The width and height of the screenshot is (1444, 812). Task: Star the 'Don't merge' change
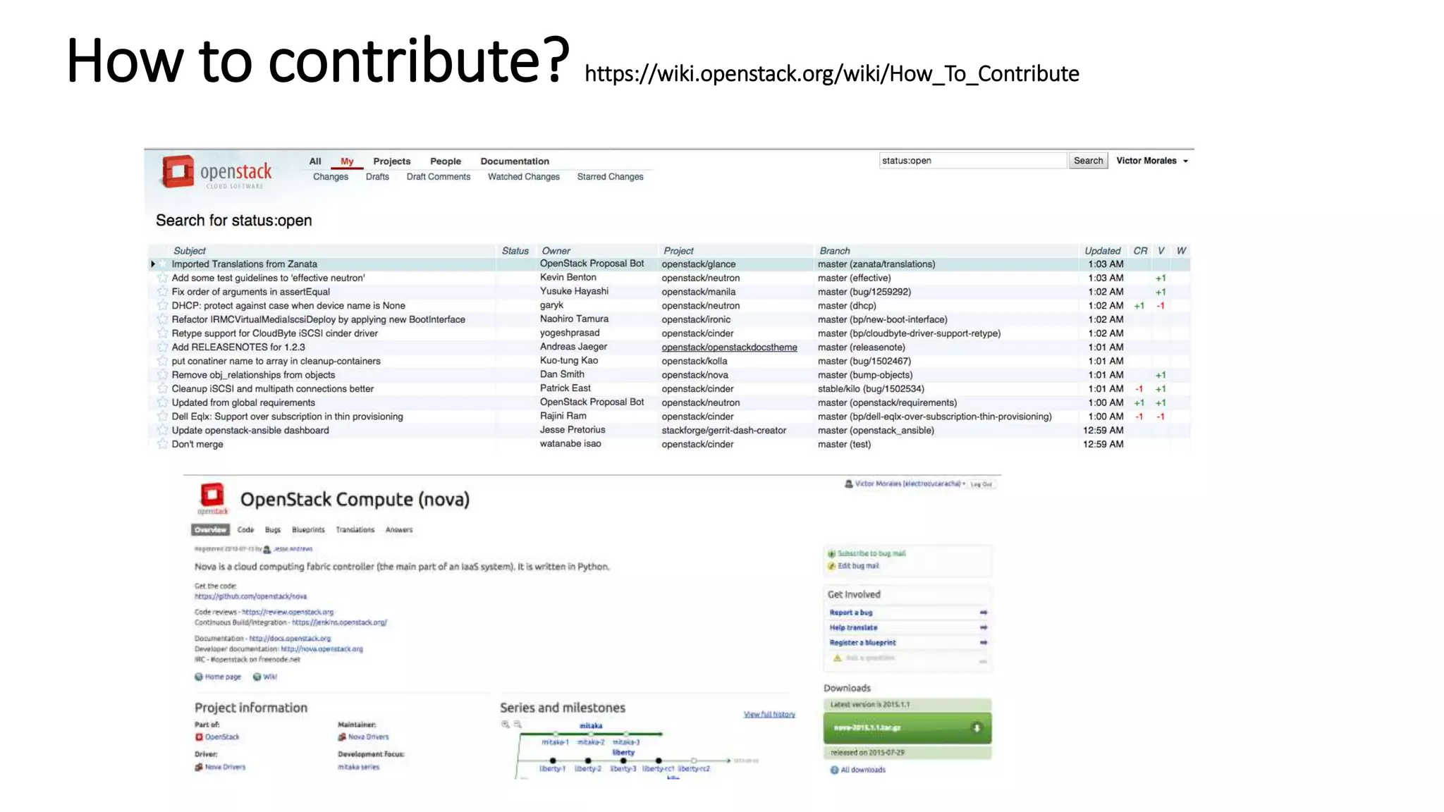pos(163,444)
